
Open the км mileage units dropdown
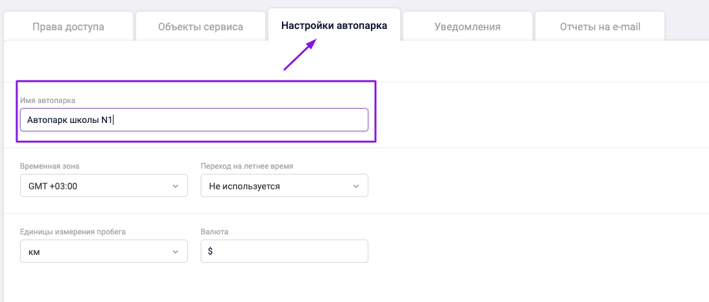(x=103, y=252)
